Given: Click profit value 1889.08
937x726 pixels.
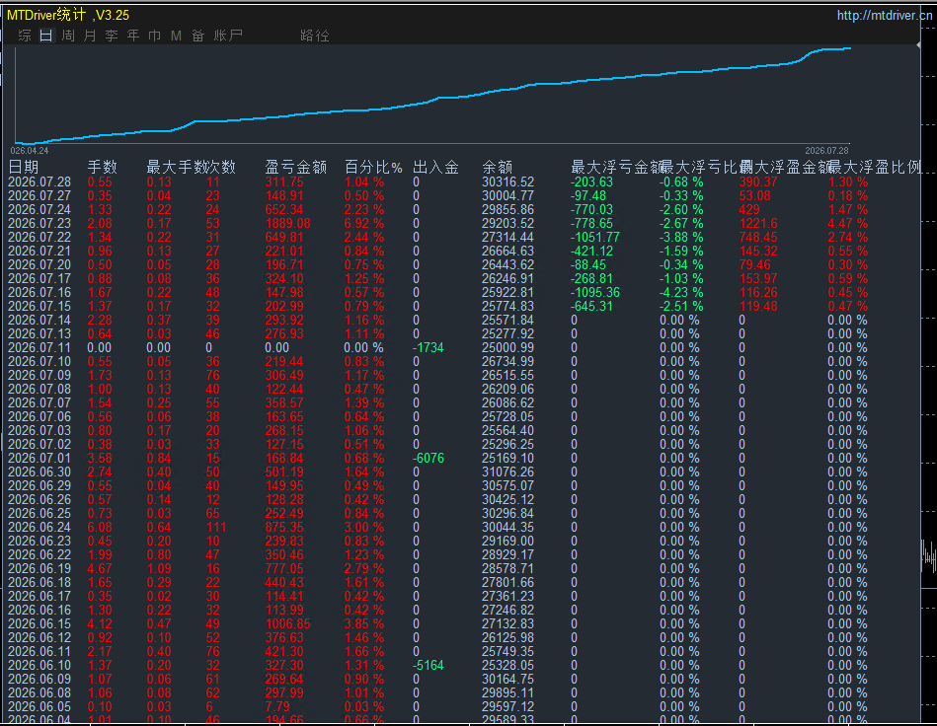Looking at the screenshot, I should [288, 223].
